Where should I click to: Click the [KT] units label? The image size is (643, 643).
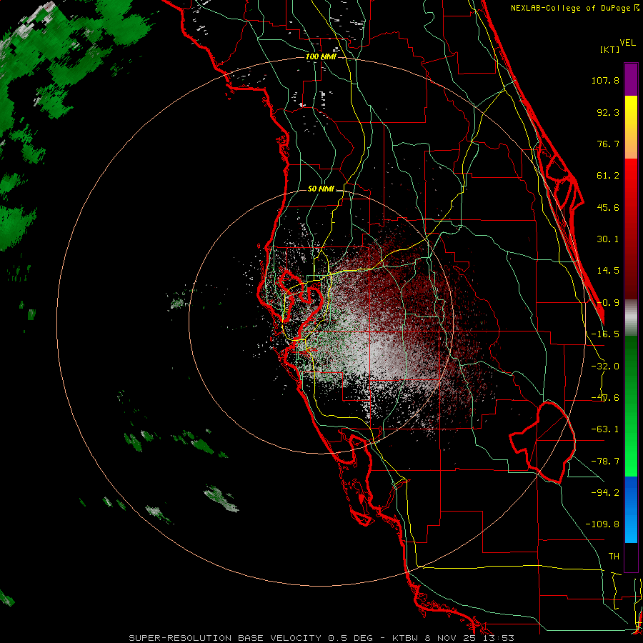tap(610, 49)
